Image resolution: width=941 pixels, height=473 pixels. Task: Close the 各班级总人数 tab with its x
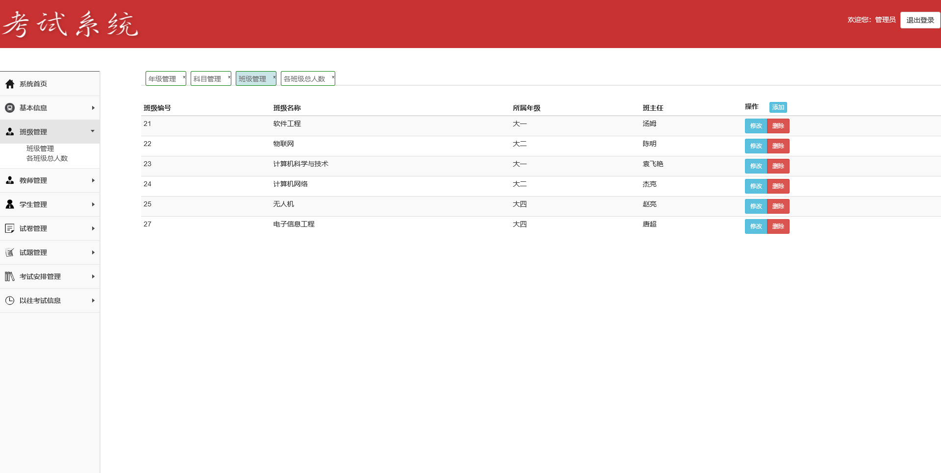(333, 77)
